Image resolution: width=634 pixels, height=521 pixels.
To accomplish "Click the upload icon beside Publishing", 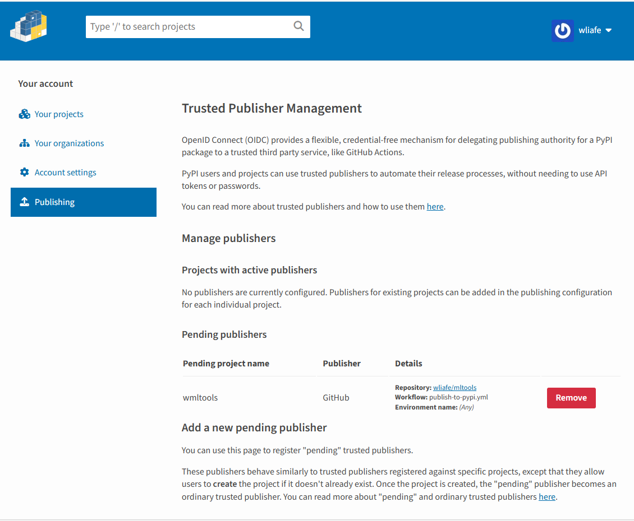I will 24,202.
